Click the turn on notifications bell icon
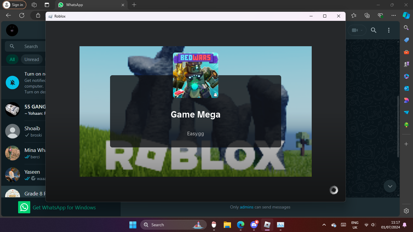Screen dimensions: 413x232 tap(12, 82)
